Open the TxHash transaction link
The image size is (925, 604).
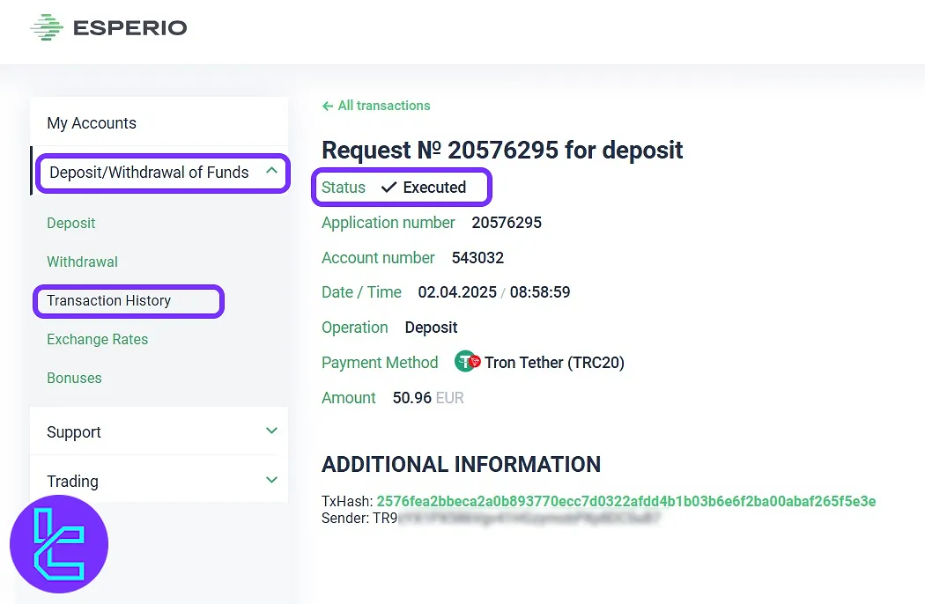[625, 501]
